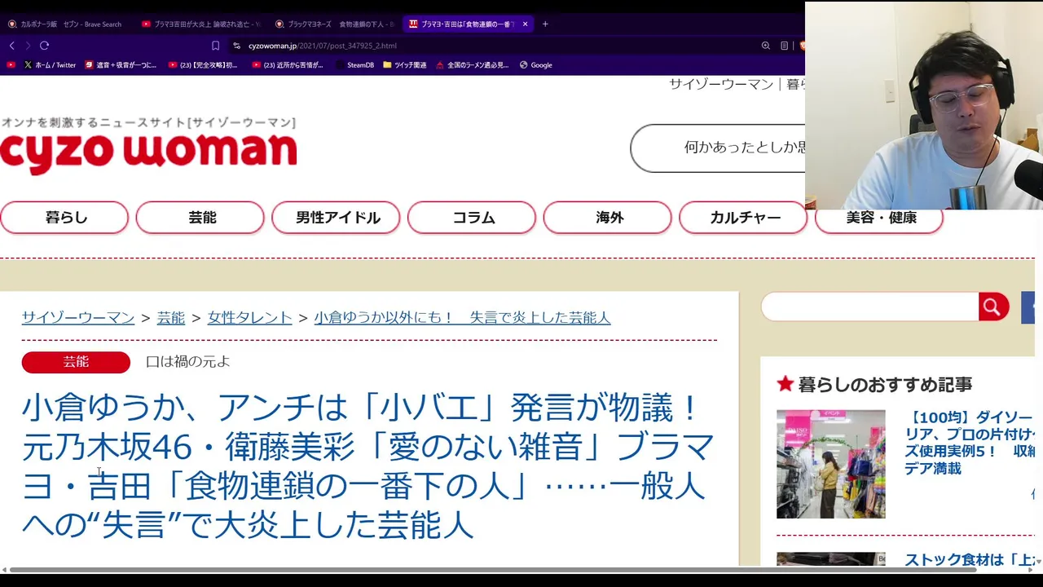Reload the cyzowoman page
This screenshot has width=1043, height=587.
tap(44, 46)
